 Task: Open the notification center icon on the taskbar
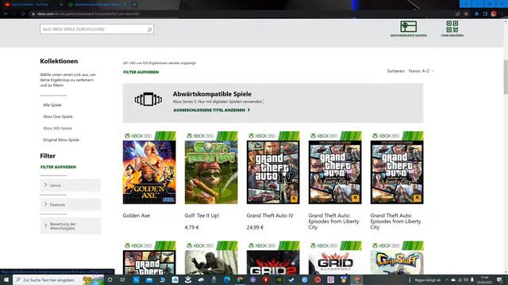(499, 279)
